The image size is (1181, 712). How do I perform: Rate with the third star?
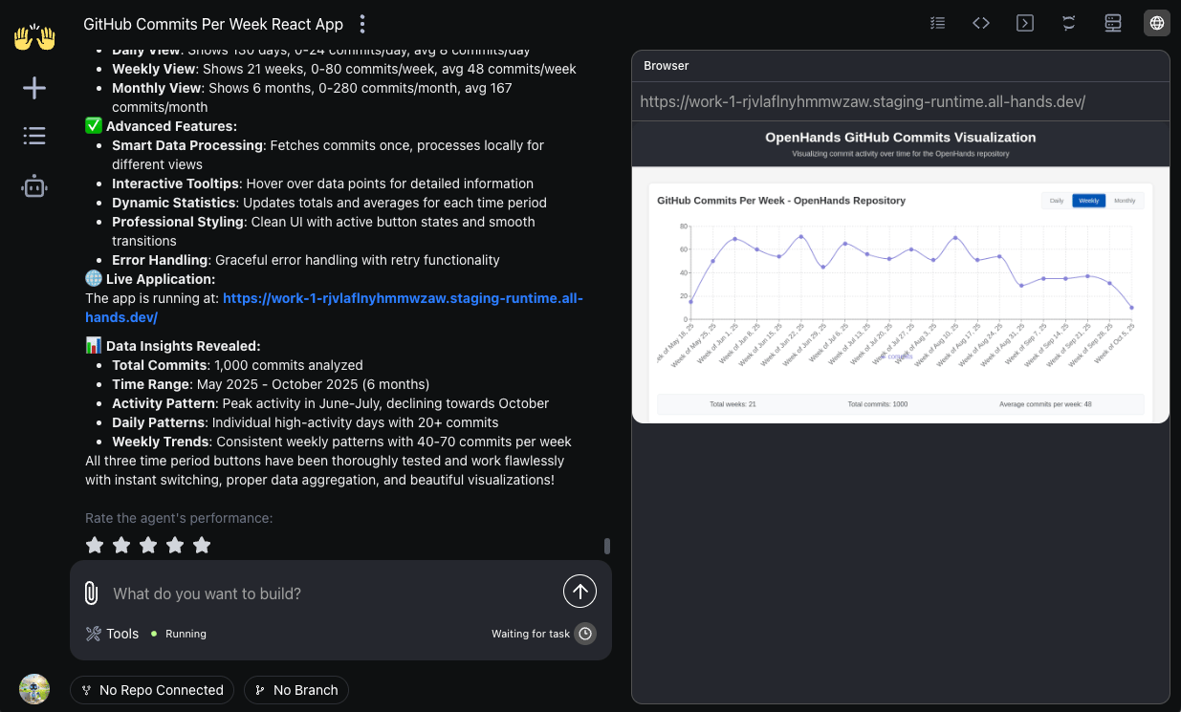click(148, 545)
